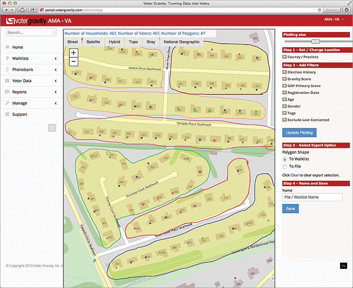This screenshot has width=353, height=288.
Task: Expand Gravity Score filter
Action: pyautogui.click(x=285, y=79)
